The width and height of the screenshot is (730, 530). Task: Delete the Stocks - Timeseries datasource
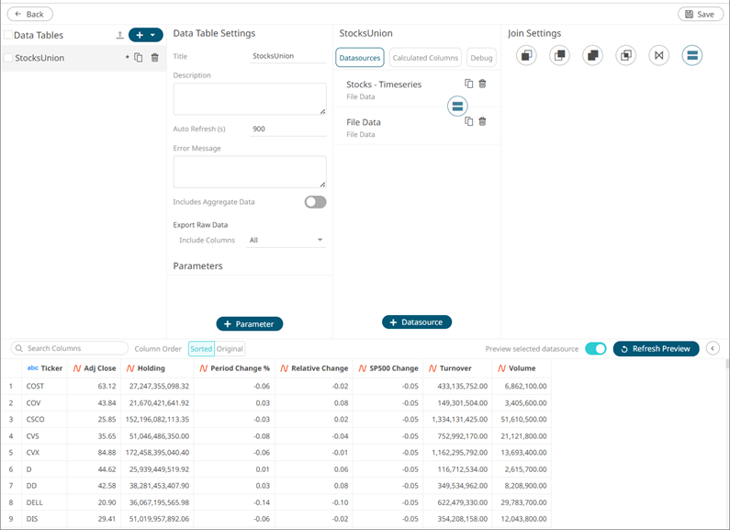[482, 84]
